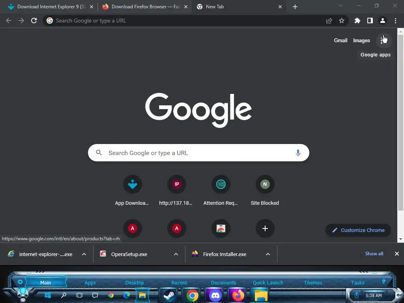This screenshot has width=404, height=303.
Task: Select the Desktop tab in dock
Action: pyautogui.click(x=135, y=282)
